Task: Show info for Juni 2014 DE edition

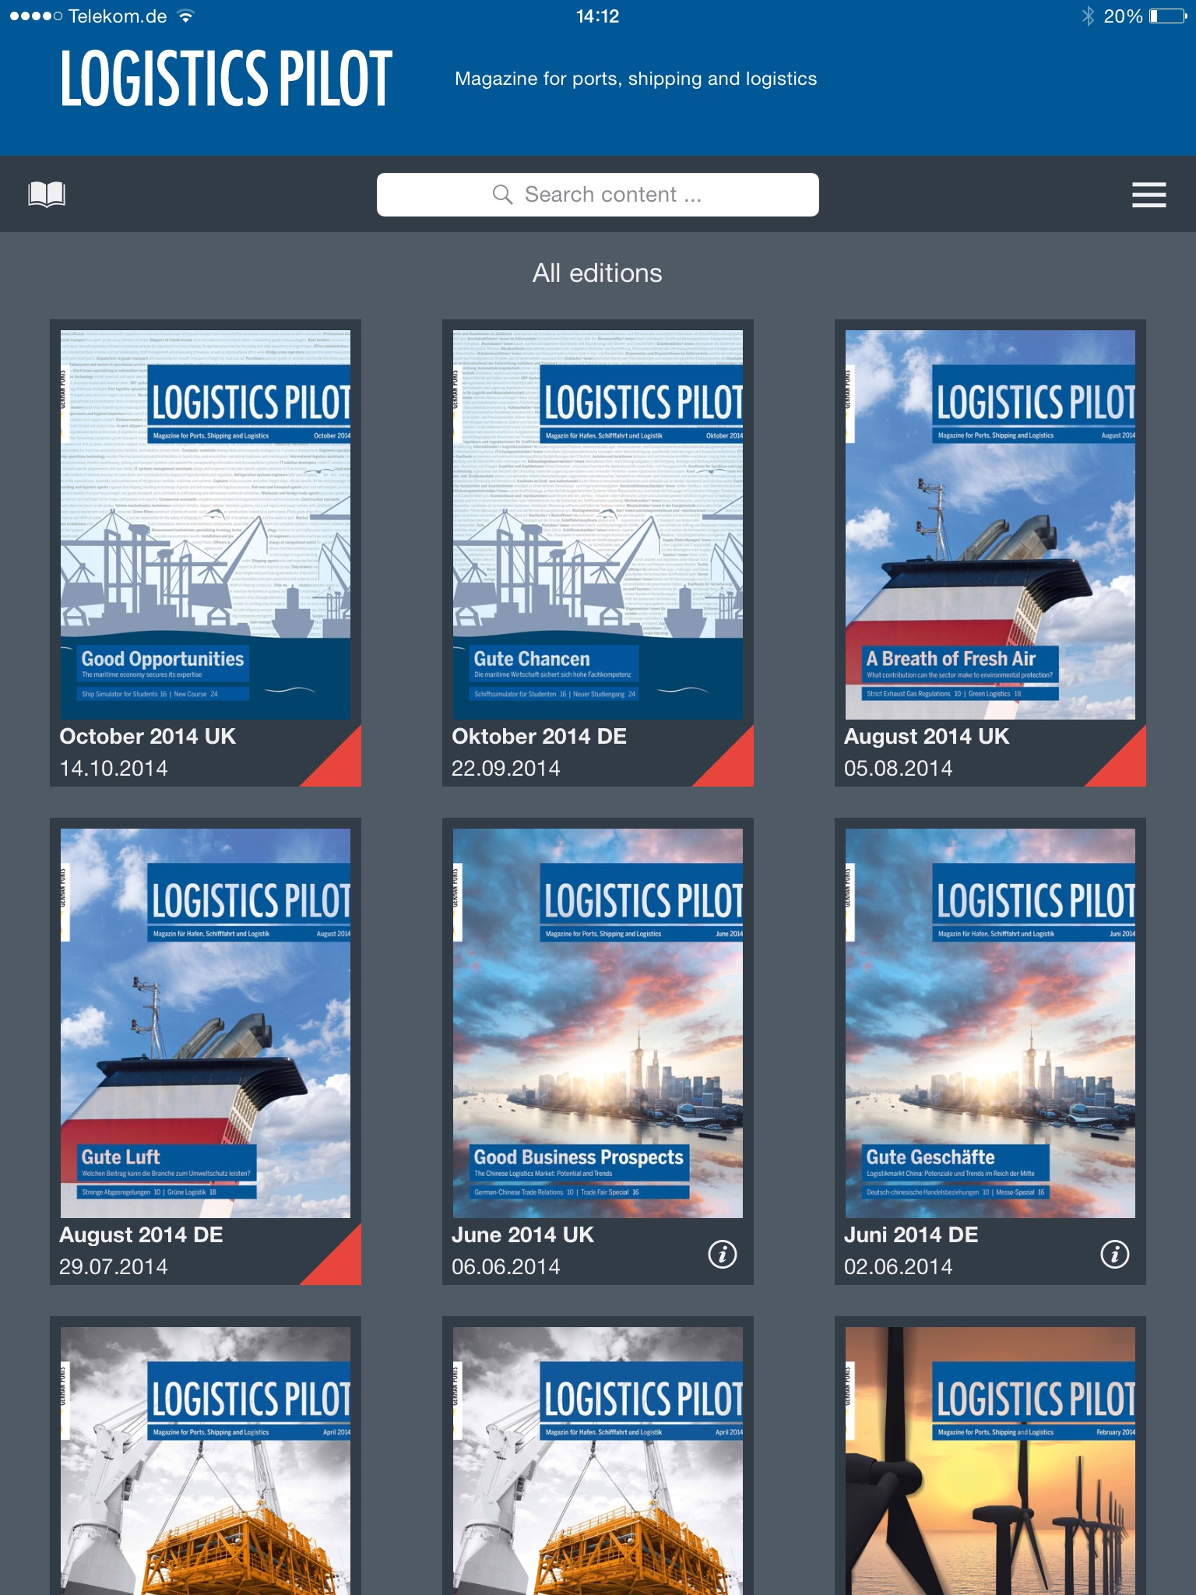Action: coord(1115,1254)
